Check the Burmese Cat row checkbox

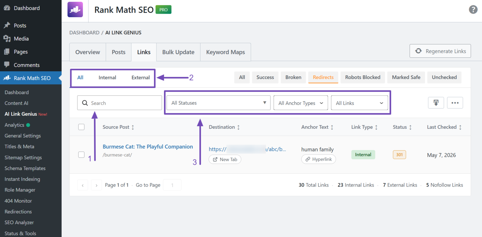(81, 155)
